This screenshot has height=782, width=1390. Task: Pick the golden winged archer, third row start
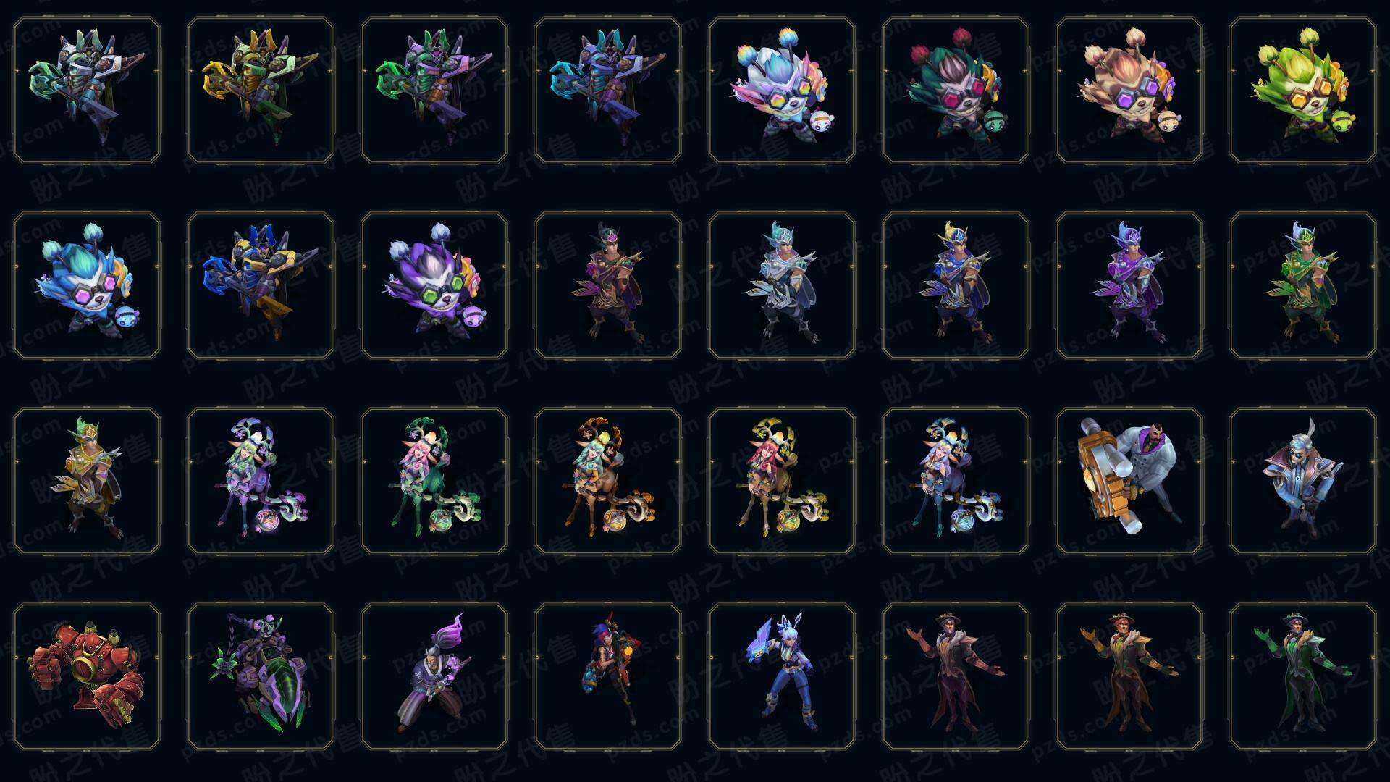87,482
